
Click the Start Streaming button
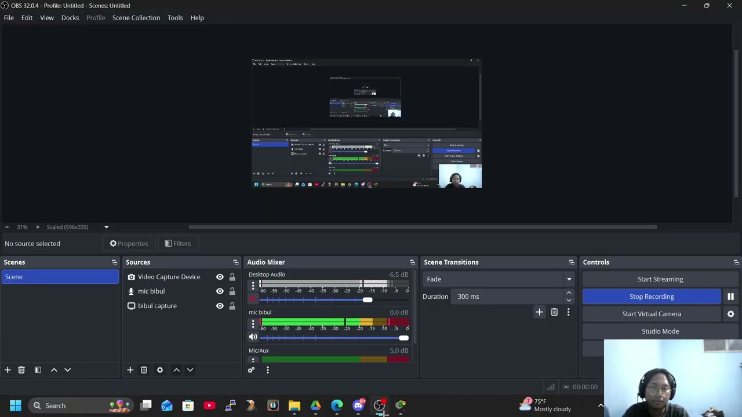660,279
